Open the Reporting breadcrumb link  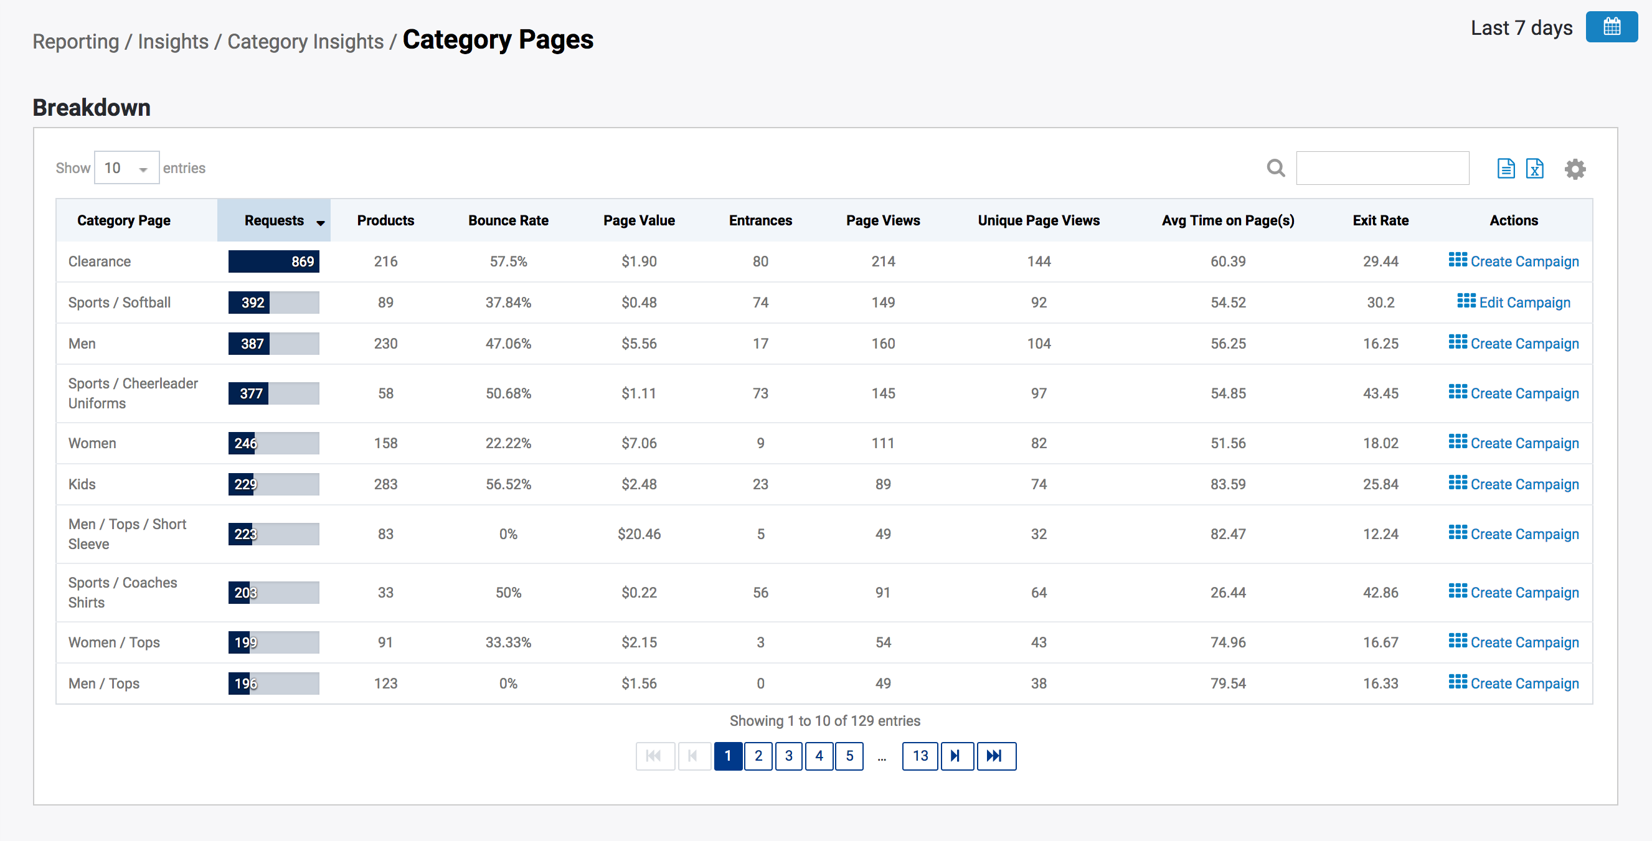[77, 41]
